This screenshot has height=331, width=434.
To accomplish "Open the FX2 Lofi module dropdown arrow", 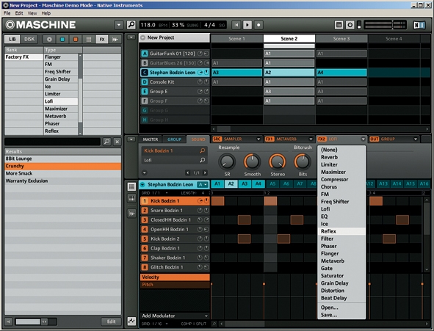I will click(363, 139).
